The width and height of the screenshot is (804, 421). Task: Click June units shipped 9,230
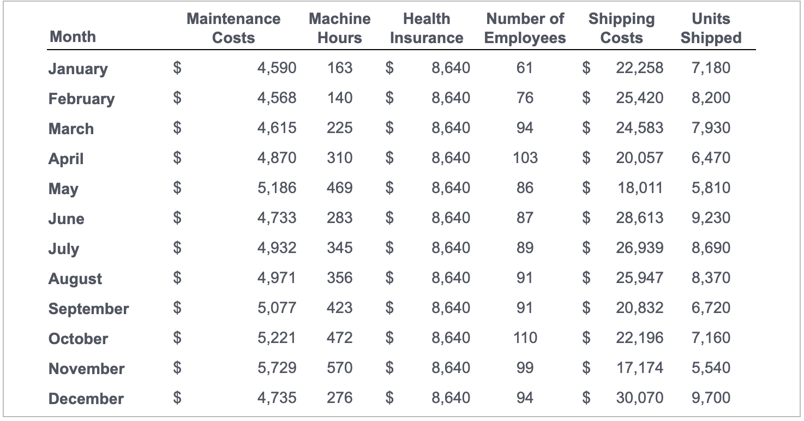711,218
